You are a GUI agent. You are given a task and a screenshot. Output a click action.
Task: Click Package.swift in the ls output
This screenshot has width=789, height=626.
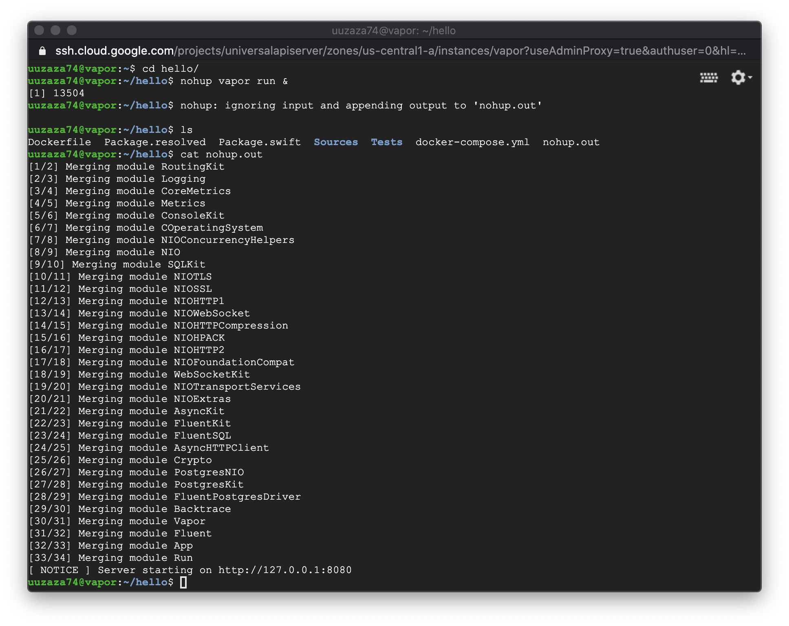260,142
